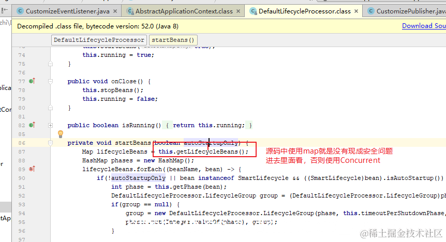Close the DefaultLifecycleProcessor.class tab
This screenshot has height=242, width=446.
(356, 11)
